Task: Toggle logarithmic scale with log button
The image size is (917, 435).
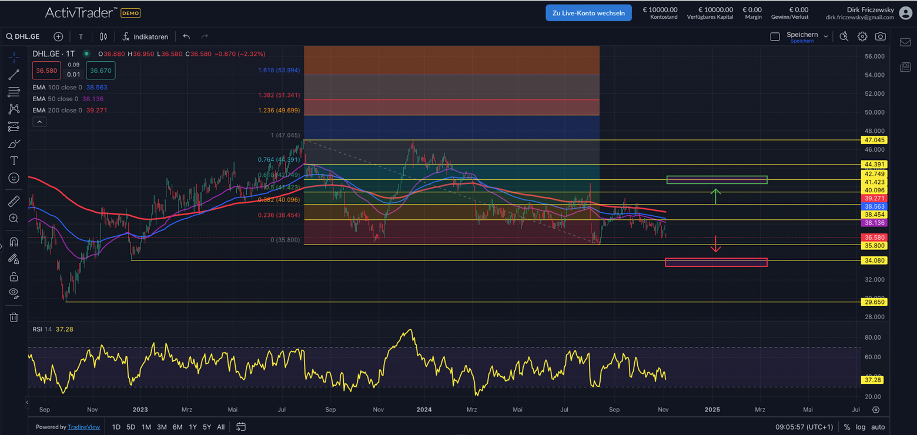Action: pos(861,427)
